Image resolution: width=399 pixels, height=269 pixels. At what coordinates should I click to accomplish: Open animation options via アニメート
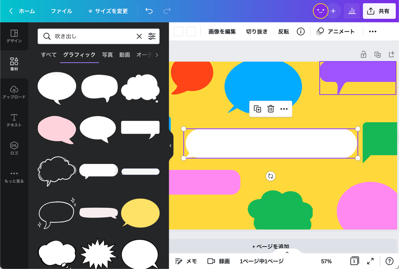[x=340, y=32]
